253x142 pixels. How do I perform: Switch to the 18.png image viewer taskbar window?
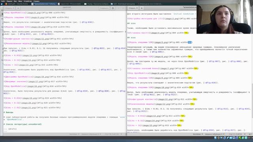pos(97,4)
